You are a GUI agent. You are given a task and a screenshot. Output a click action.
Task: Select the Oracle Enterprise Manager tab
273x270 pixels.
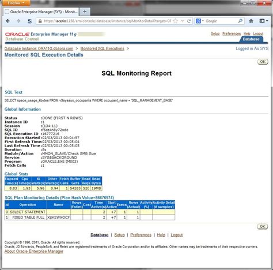tap(41, 12)
